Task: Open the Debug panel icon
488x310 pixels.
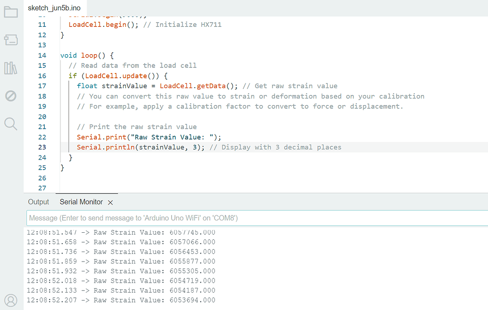Action: pos(10,96)
